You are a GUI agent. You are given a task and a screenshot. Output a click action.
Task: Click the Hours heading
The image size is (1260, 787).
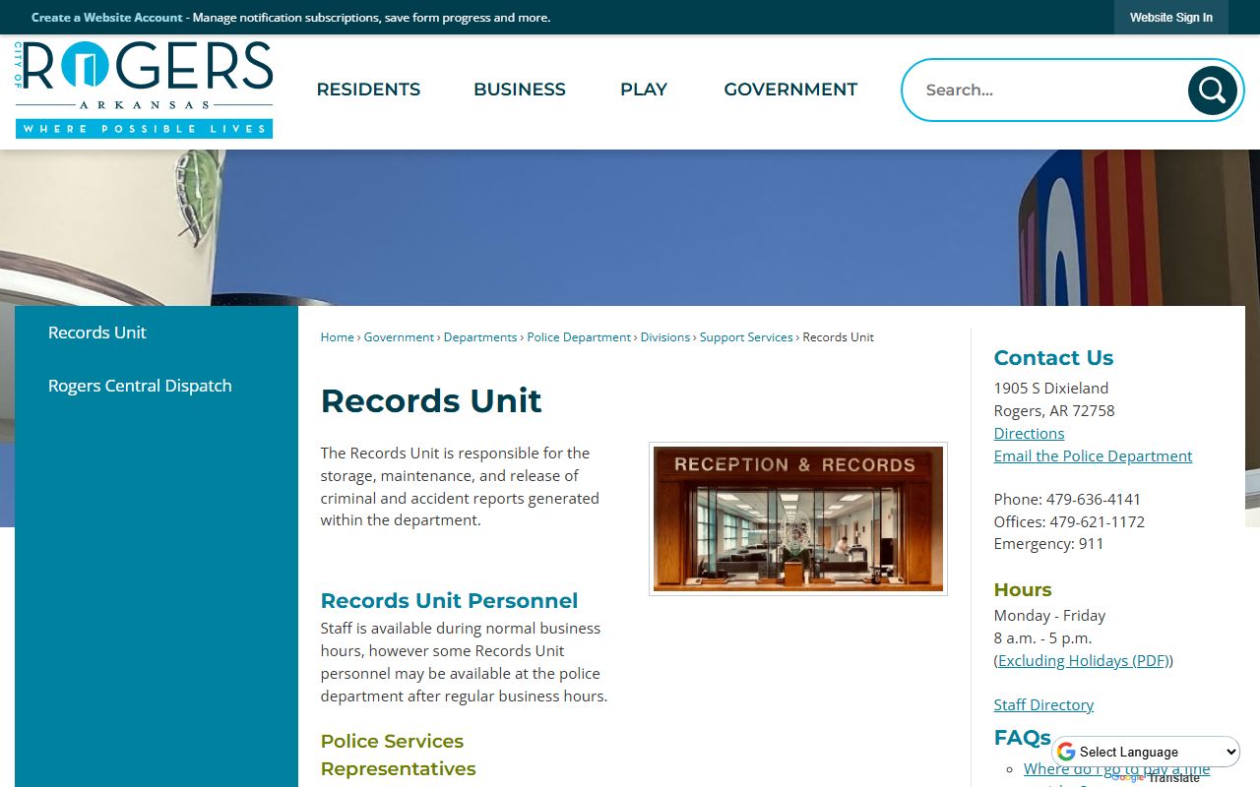click(1023, 590)
